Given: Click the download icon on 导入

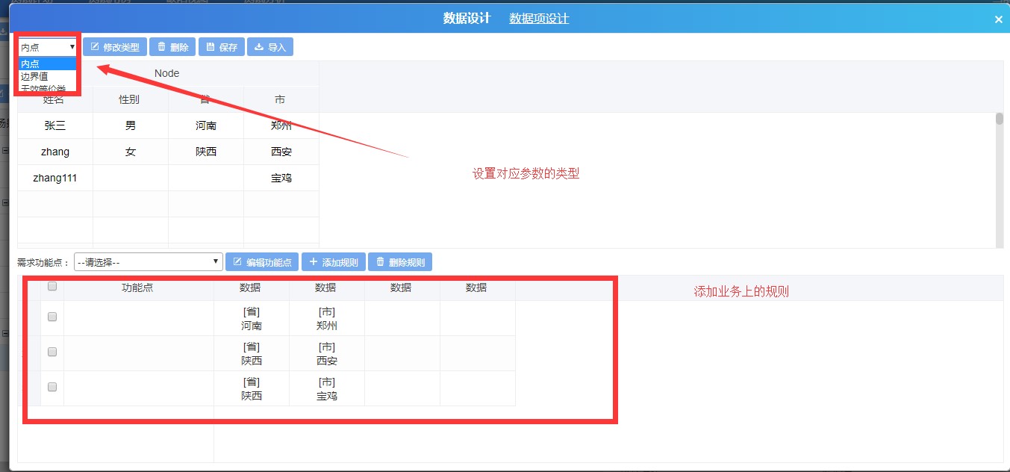Looking at the screenshot, I should point(259,47).
